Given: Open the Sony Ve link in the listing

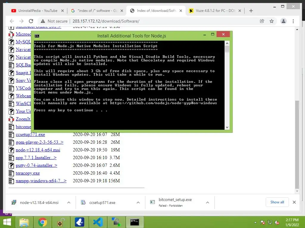Looking at the screenshot, I should [23, 80].
